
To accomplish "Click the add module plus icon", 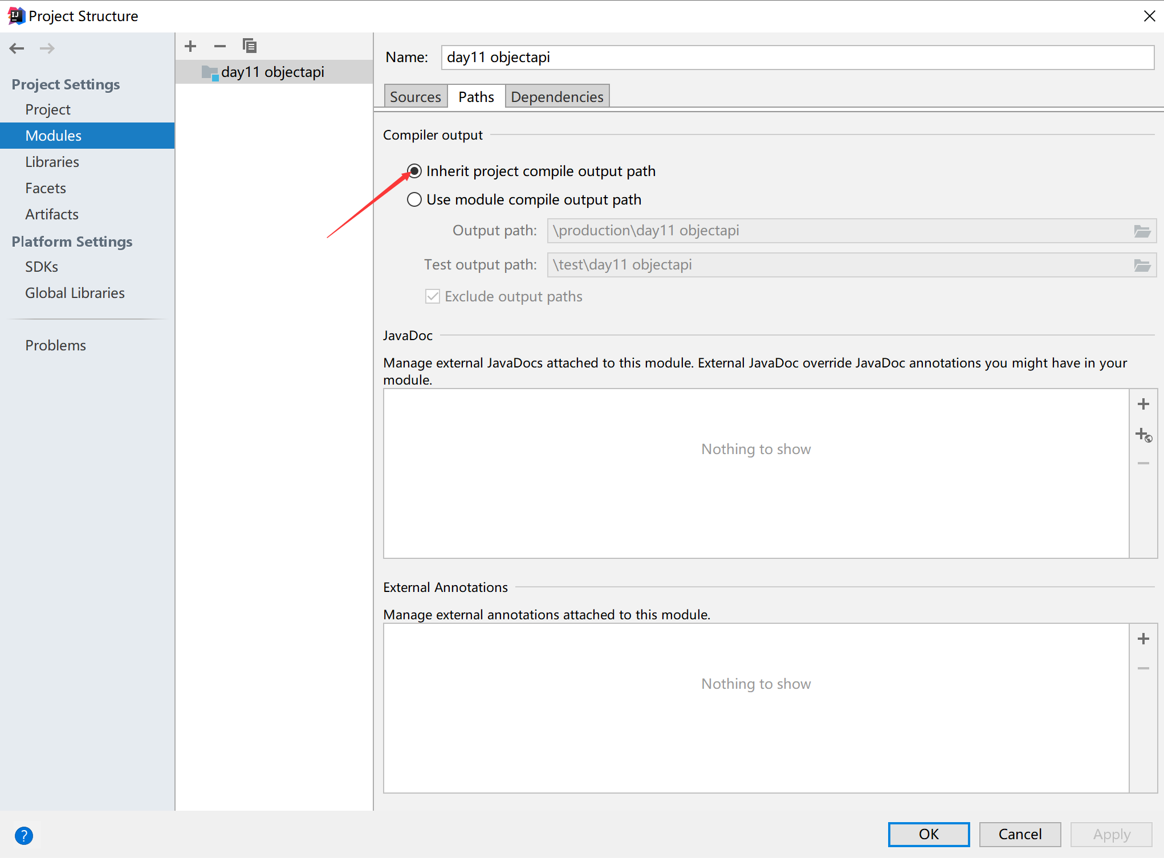I will [x=190, y=46].
